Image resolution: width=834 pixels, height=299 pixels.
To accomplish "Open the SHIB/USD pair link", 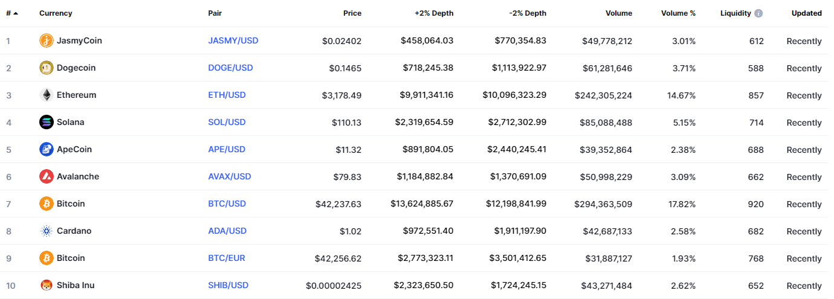I will click(228, 285).
